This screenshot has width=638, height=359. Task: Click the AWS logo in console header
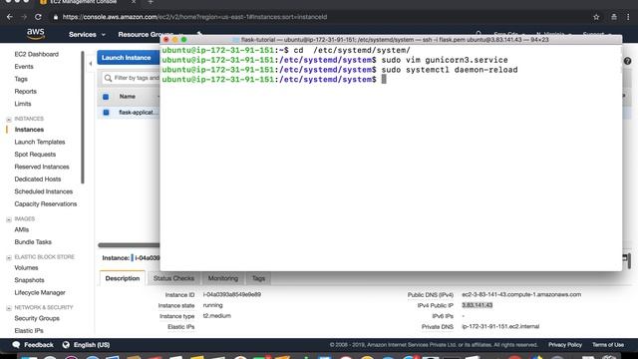tap(36, 34)
